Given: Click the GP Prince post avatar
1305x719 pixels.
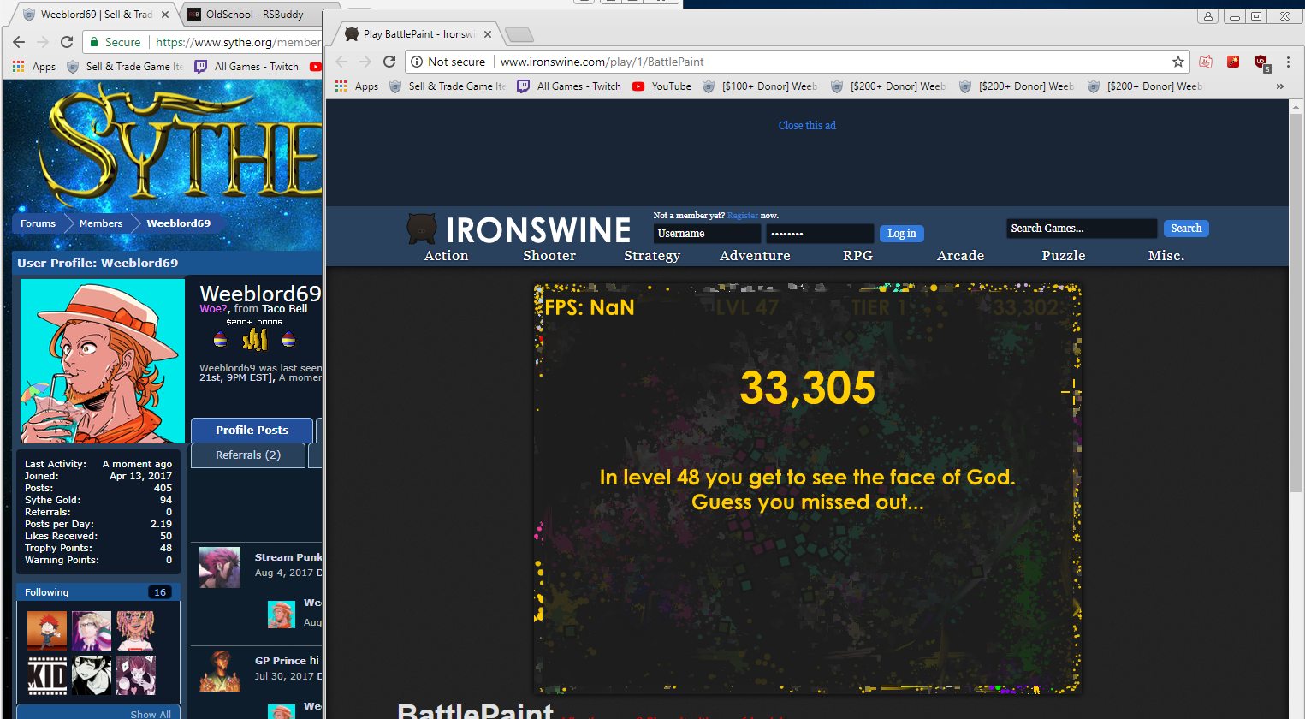Looking at the screenshot, I should 220,671.
